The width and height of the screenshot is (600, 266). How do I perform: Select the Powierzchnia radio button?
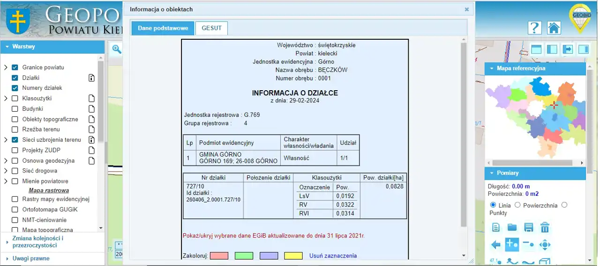pos(517,205)
